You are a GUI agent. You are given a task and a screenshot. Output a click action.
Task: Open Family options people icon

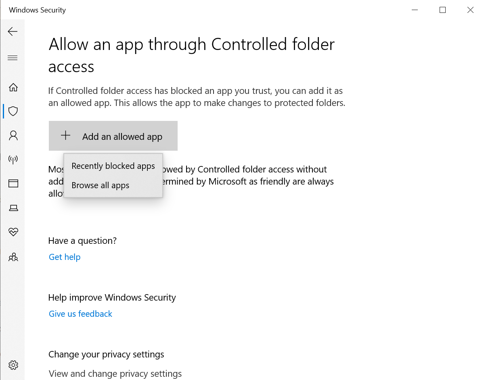coord(13,257)
